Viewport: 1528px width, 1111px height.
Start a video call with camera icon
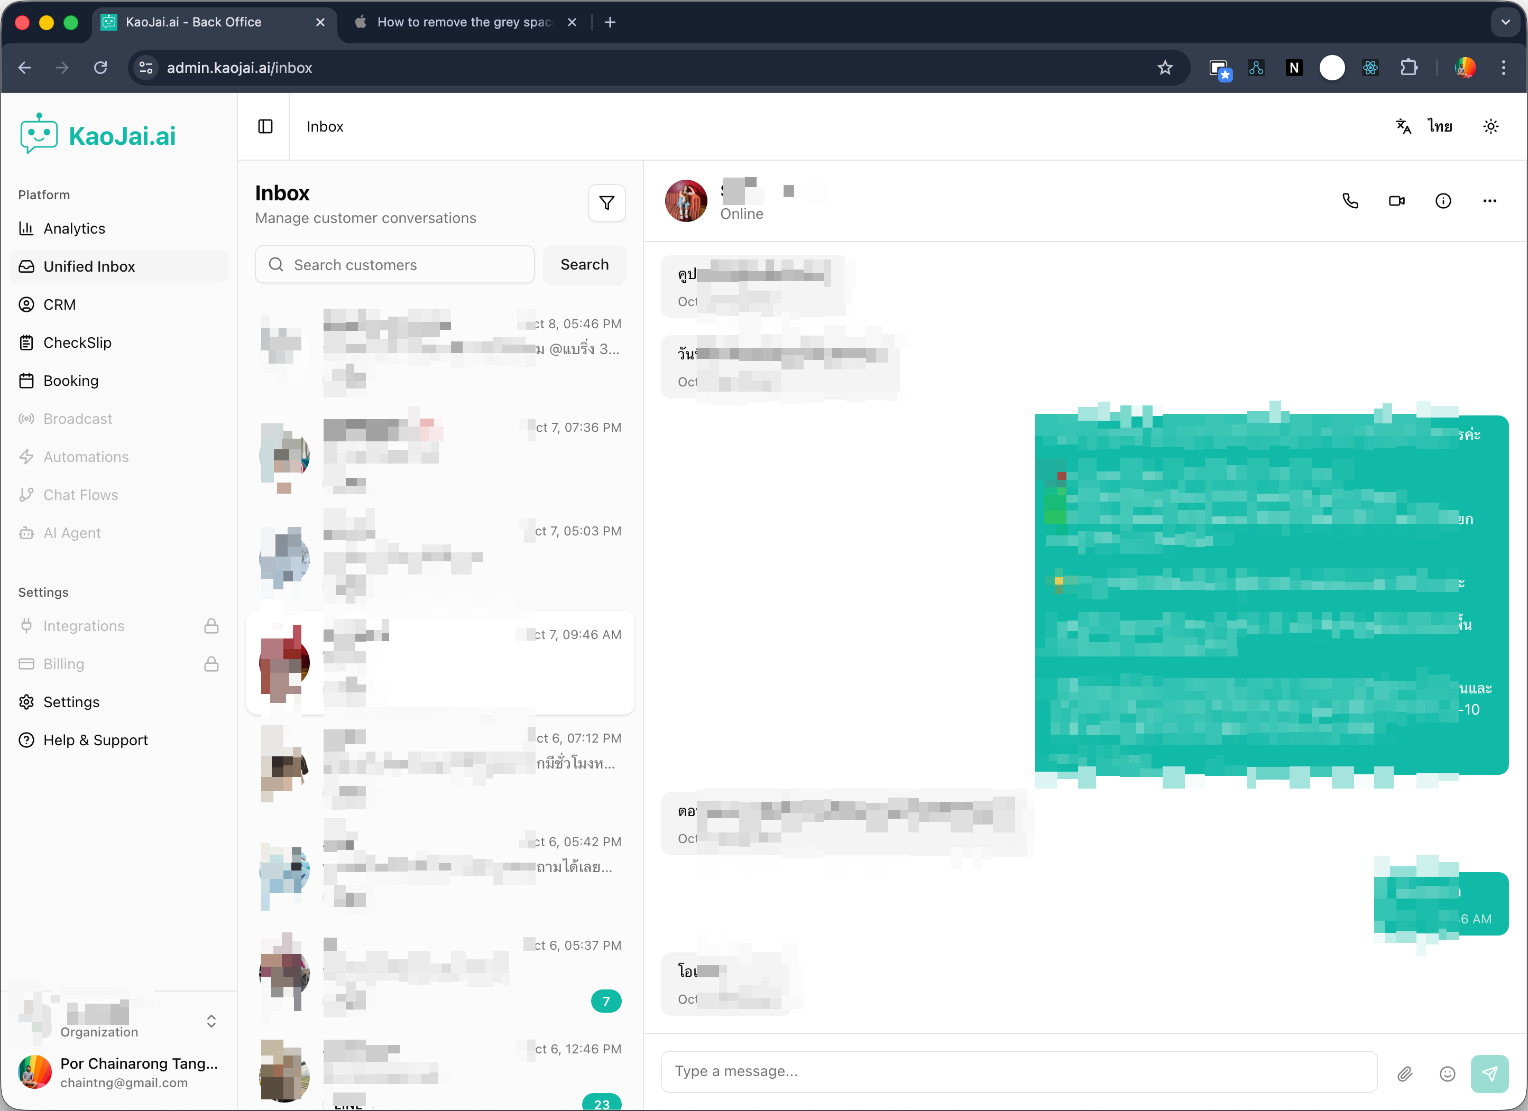coord(1397,201)
